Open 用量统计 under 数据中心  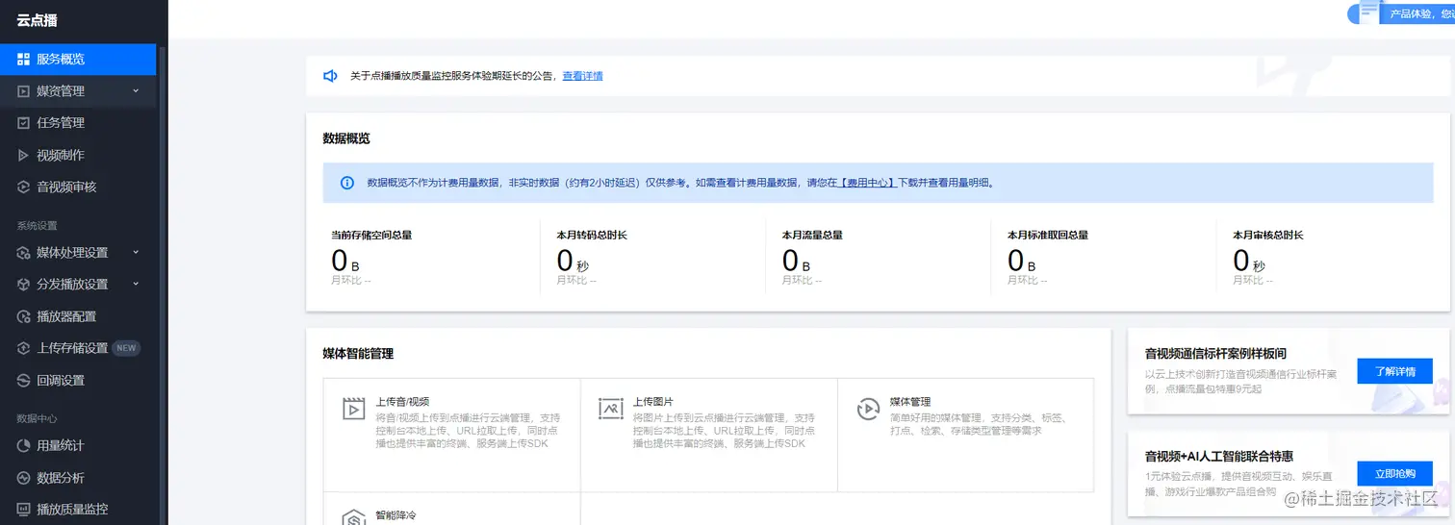click(x=78, y=445)
